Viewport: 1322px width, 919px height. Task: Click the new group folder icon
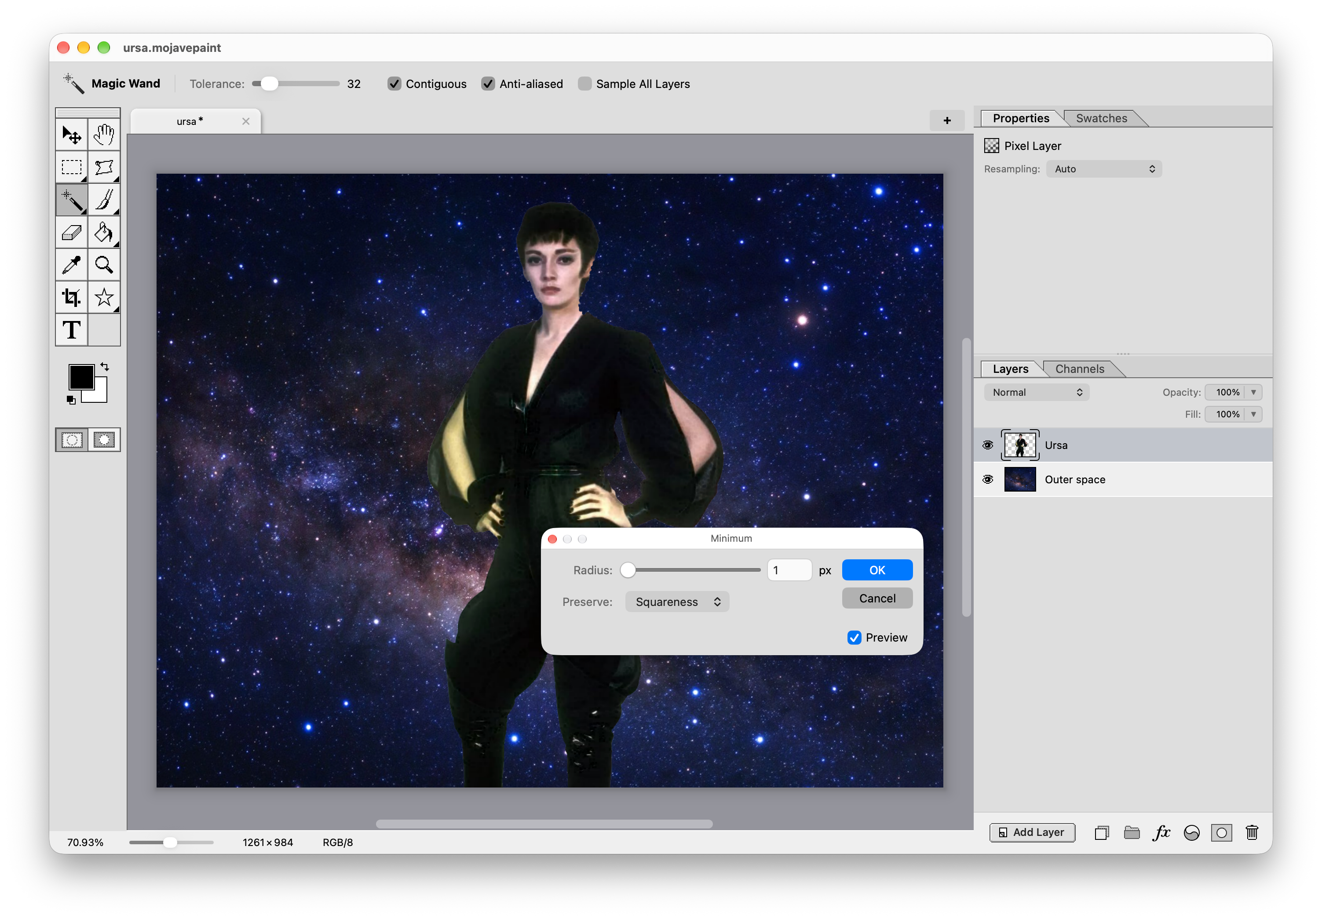1132,833
